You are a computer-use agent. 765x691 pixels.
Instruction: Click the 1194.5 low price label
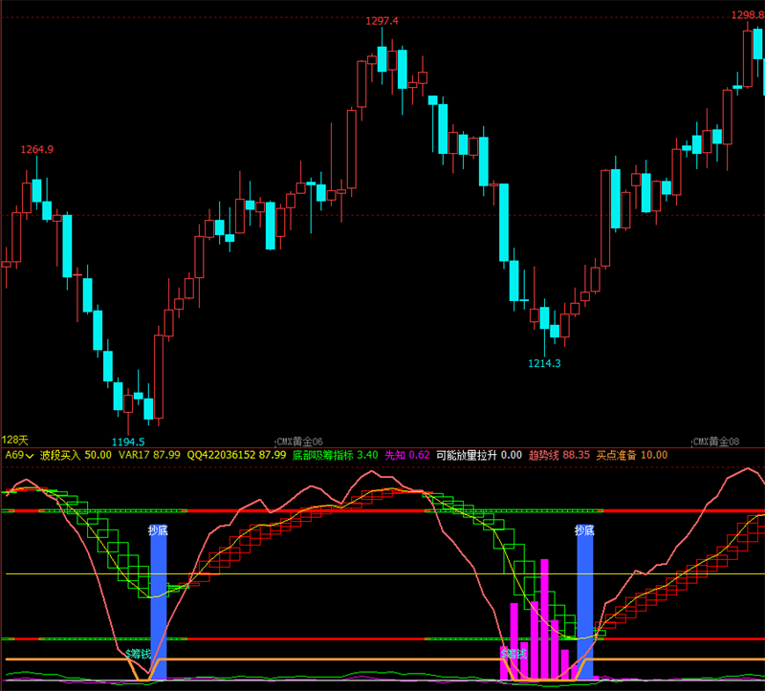point(128,442)
